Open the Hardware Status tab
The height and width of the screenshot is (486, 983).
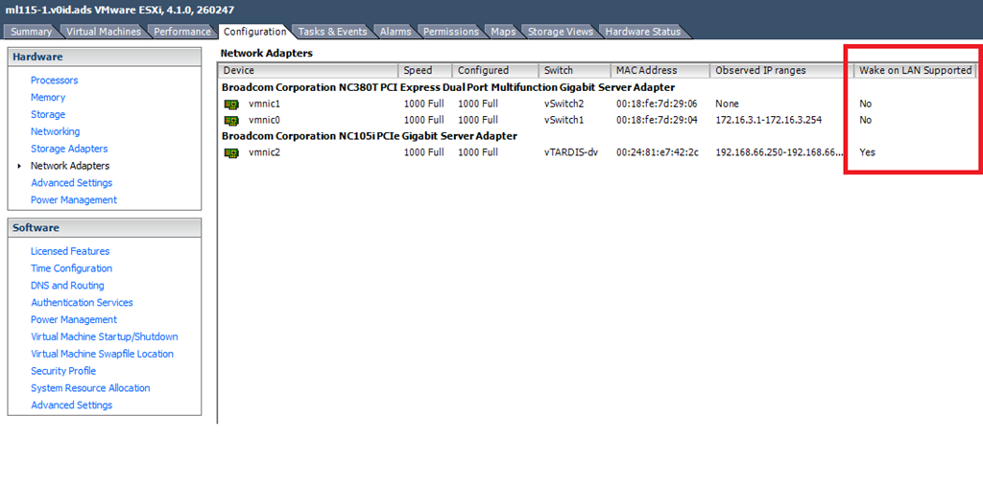tap(642, 32)
